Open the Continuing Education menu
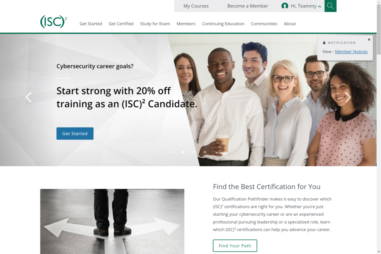 click(223, 24)
